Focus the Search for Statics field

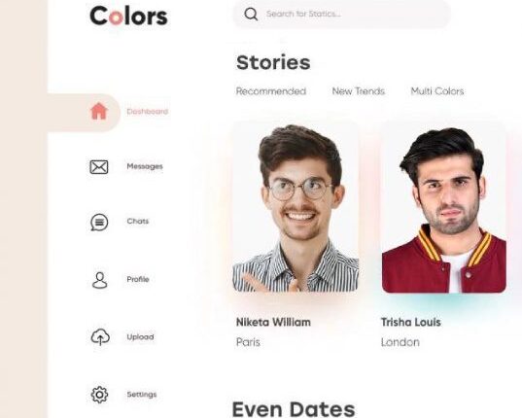342,14
